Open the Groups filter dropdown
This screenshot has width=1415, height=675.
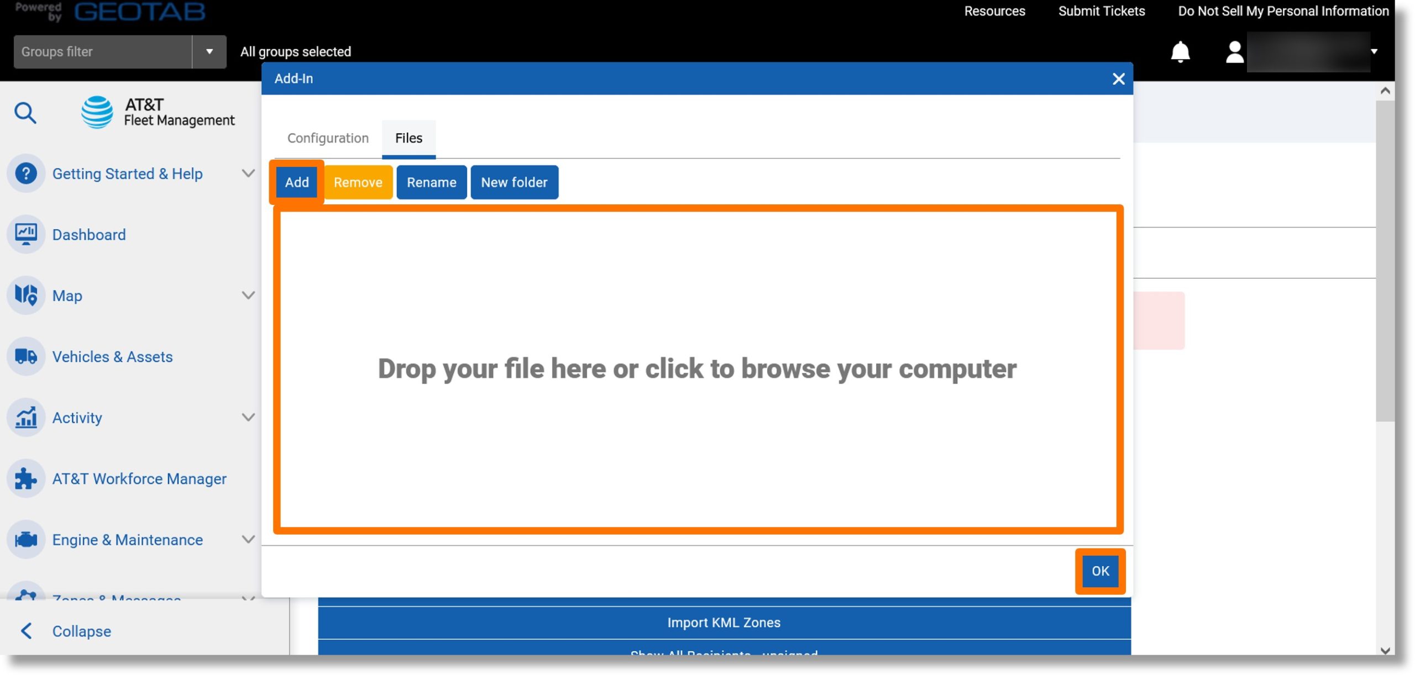coord(208,51)
